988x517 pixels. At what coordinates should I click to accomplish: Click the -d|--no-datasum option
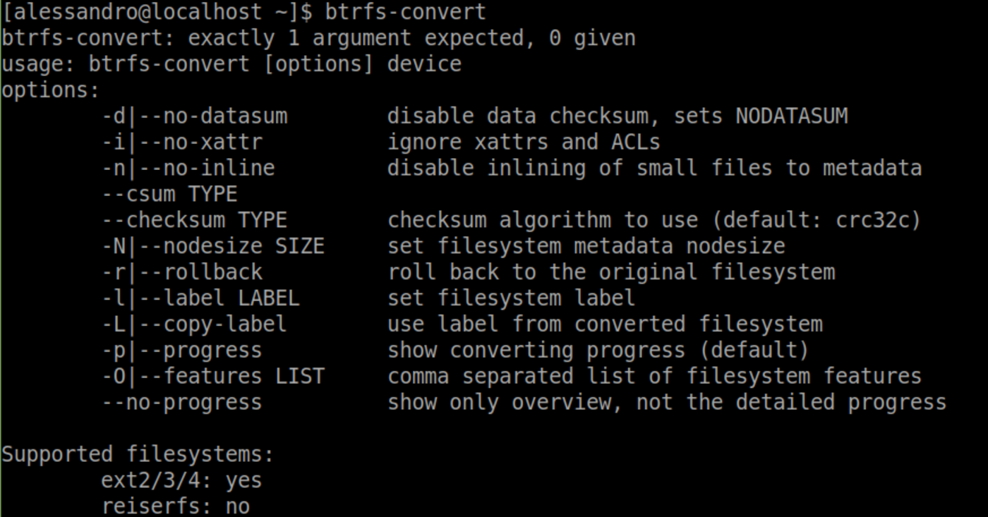[x=195, y=116]
